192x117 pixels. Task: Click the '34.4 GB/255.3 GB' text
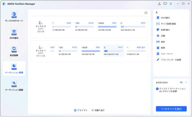pos(128,30)
